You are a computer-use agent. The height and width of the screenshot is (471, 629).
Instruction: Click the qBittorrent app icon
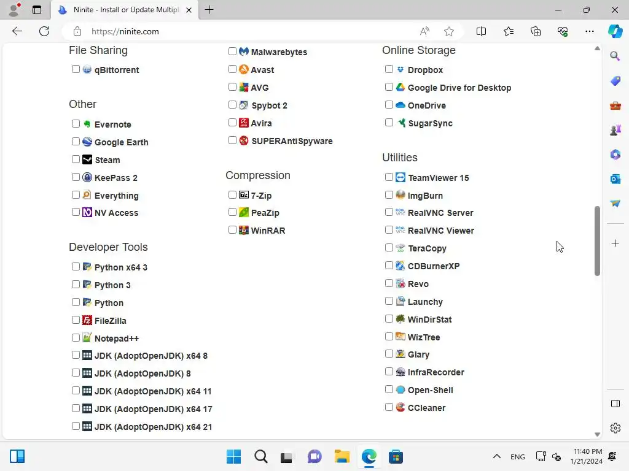87,69
